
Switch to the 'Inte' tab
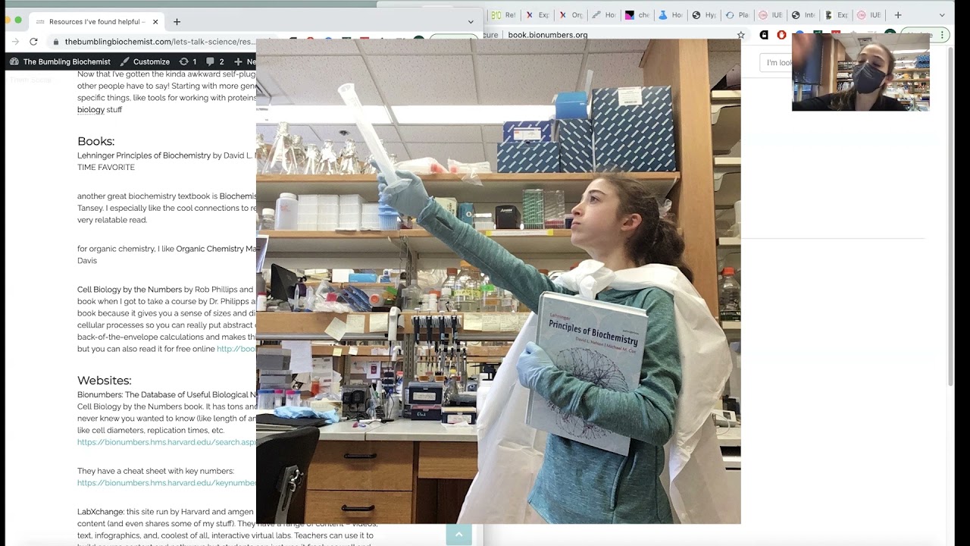pos(804,15)
